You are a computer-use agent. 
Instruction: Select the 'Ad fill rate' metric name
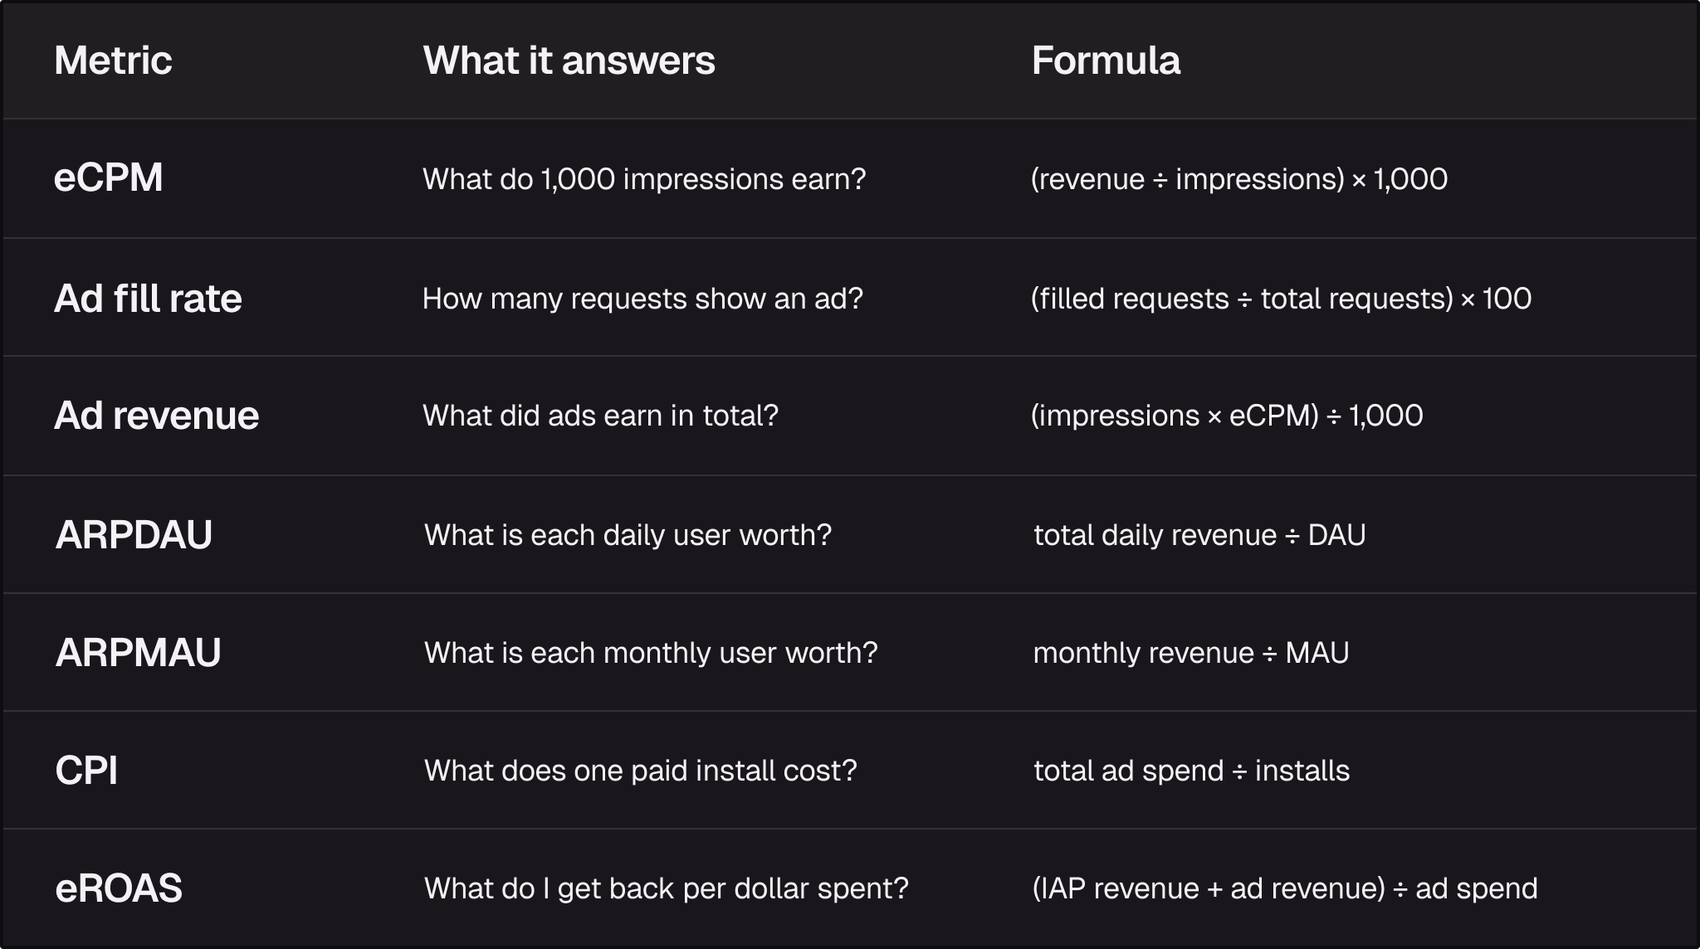(148, 299)
